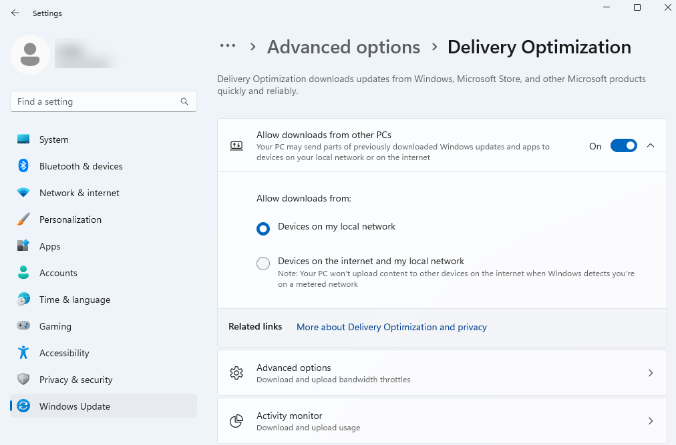Click the Accessibility figure icon

pyautogui.click(x=23, y=353)
